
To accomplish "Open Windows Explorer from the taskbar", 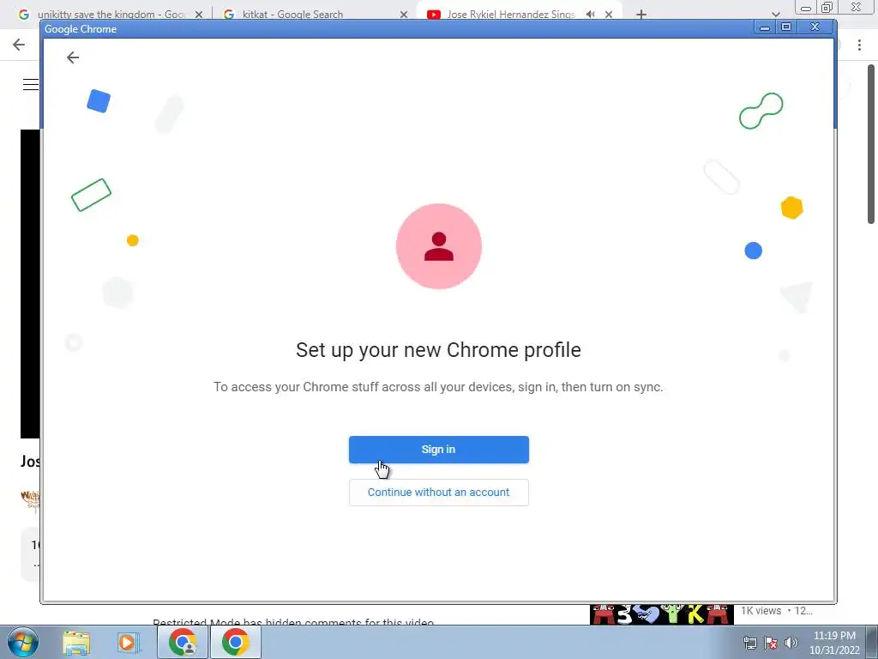I will [76, 642].
